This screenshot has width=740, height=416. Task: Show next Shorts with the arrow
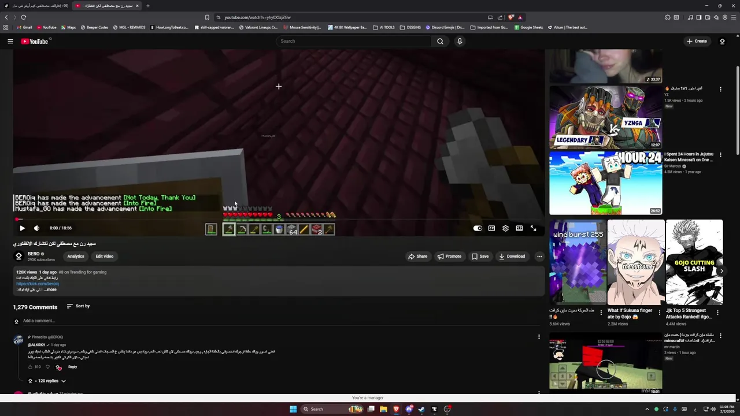coord(721,271)
